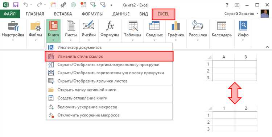Screen dimensions: 272x137
Task: Click the Файлы folder icon
Action: [x=36, y=26]
